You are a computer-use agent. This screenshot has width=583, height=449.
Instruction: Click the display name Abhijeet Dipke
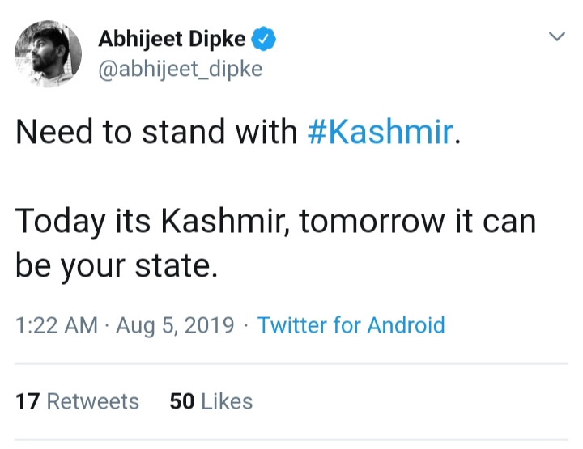point(172,39)
